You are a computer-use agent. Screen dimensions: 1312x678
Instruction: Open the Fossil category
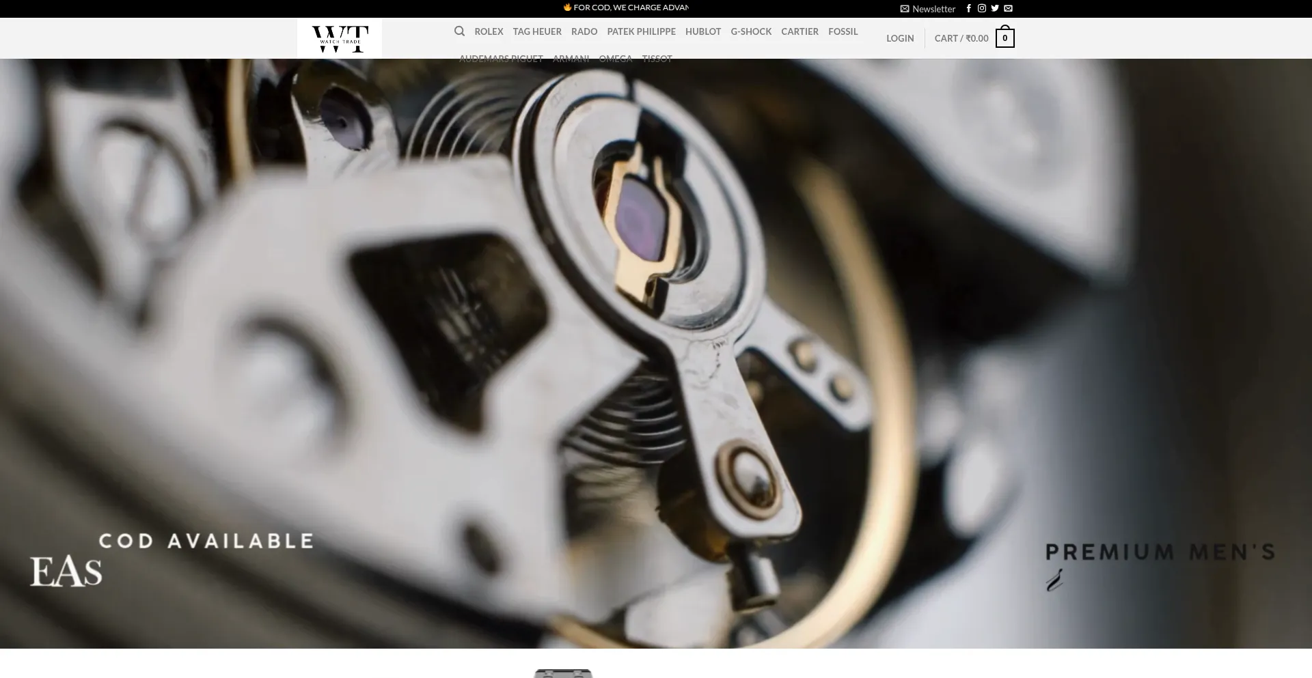tap(843, 31)
